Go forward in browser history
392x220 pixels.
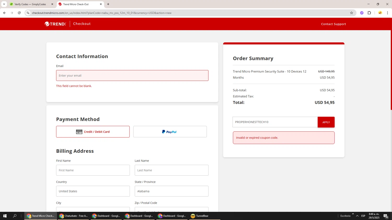(12, 13)
